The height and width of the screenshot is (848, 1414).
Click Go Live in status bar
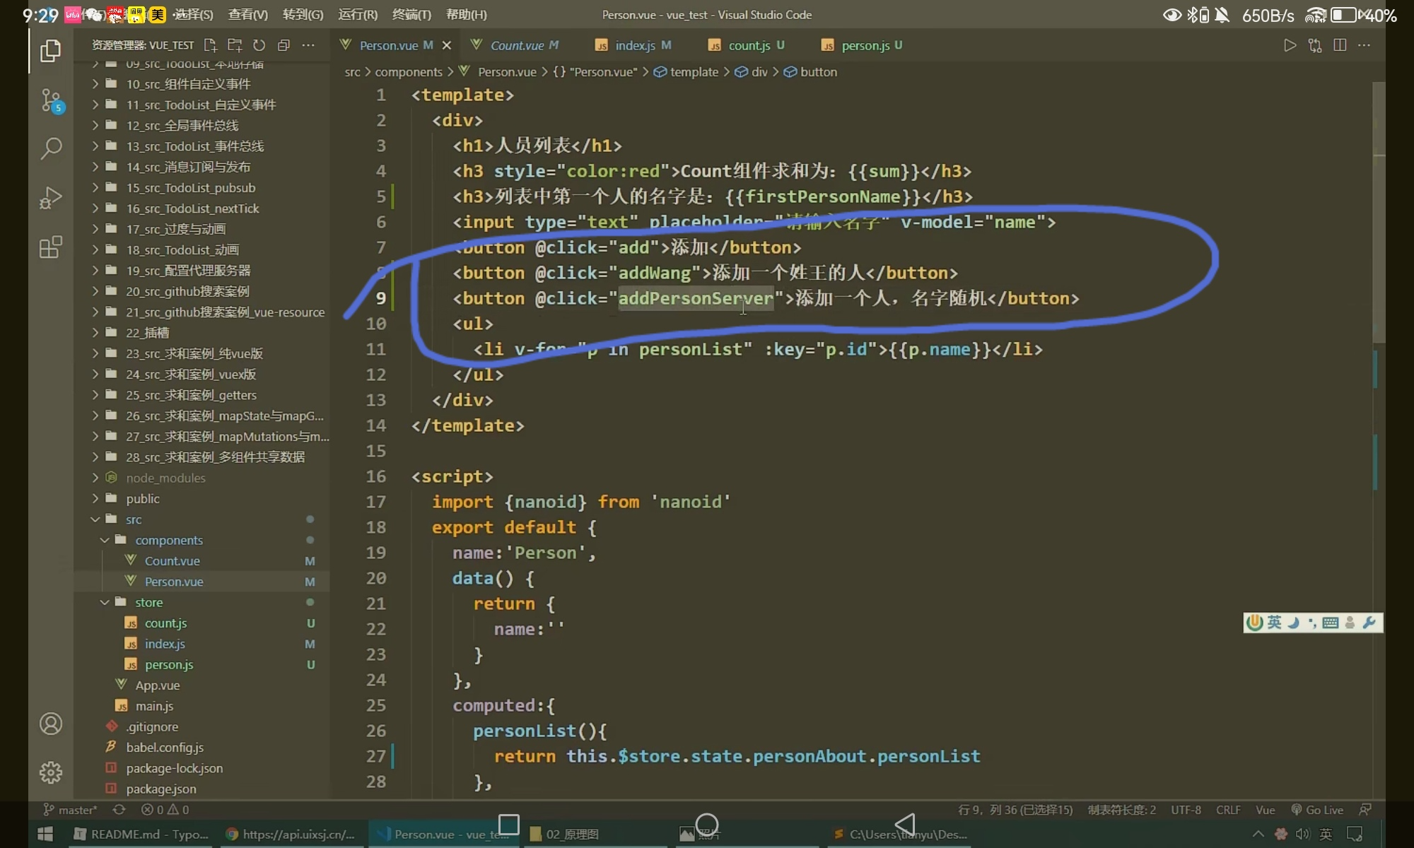pyautogui.click(x=1317, y=810)
